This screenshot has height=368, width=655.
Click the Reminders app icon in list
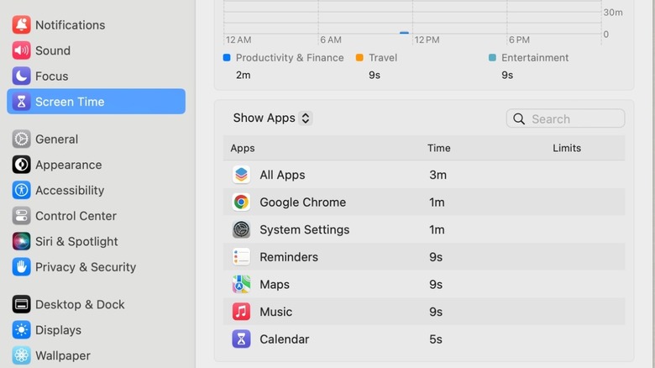click(241, 257)
